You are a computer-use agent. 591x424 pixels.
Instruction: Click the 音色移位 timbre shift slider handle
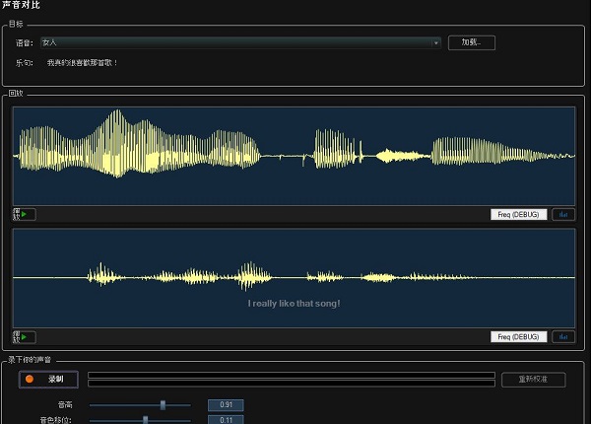146,419
